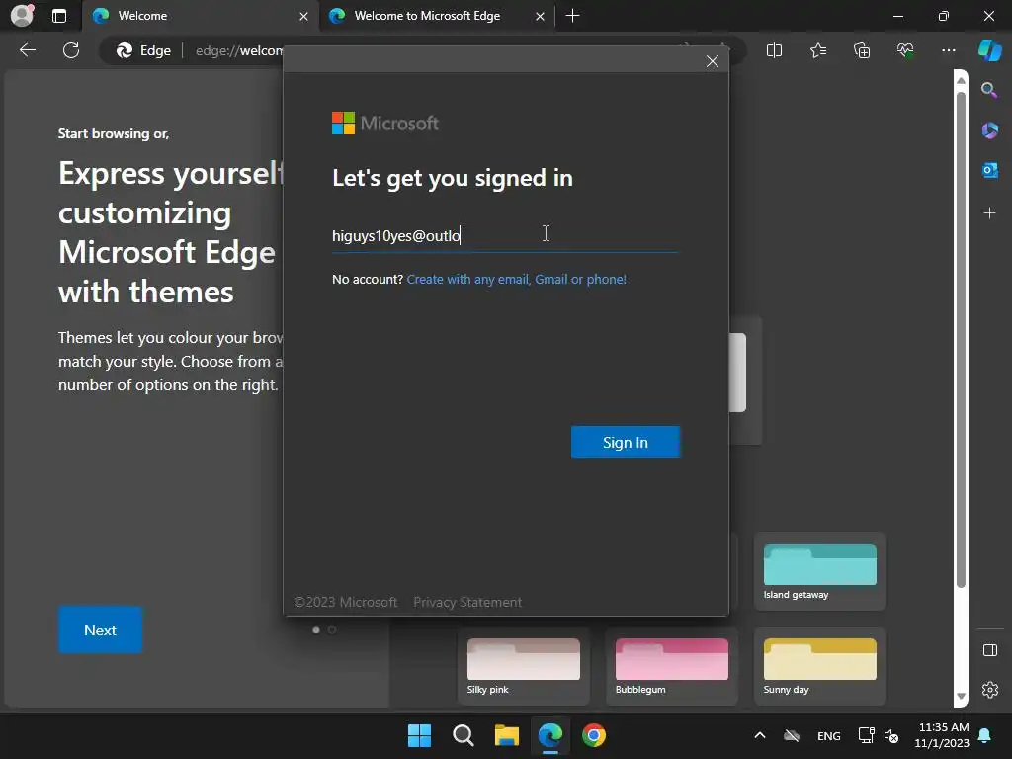This screenshot has width=1012, height=759.
Task: Open the Windows Start menu
Action: click(x=419, y=735)
